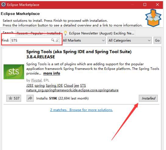Click the STS green logo thumbnail
166x150 pixels.
pyautogui.click(x=14, y=72)
